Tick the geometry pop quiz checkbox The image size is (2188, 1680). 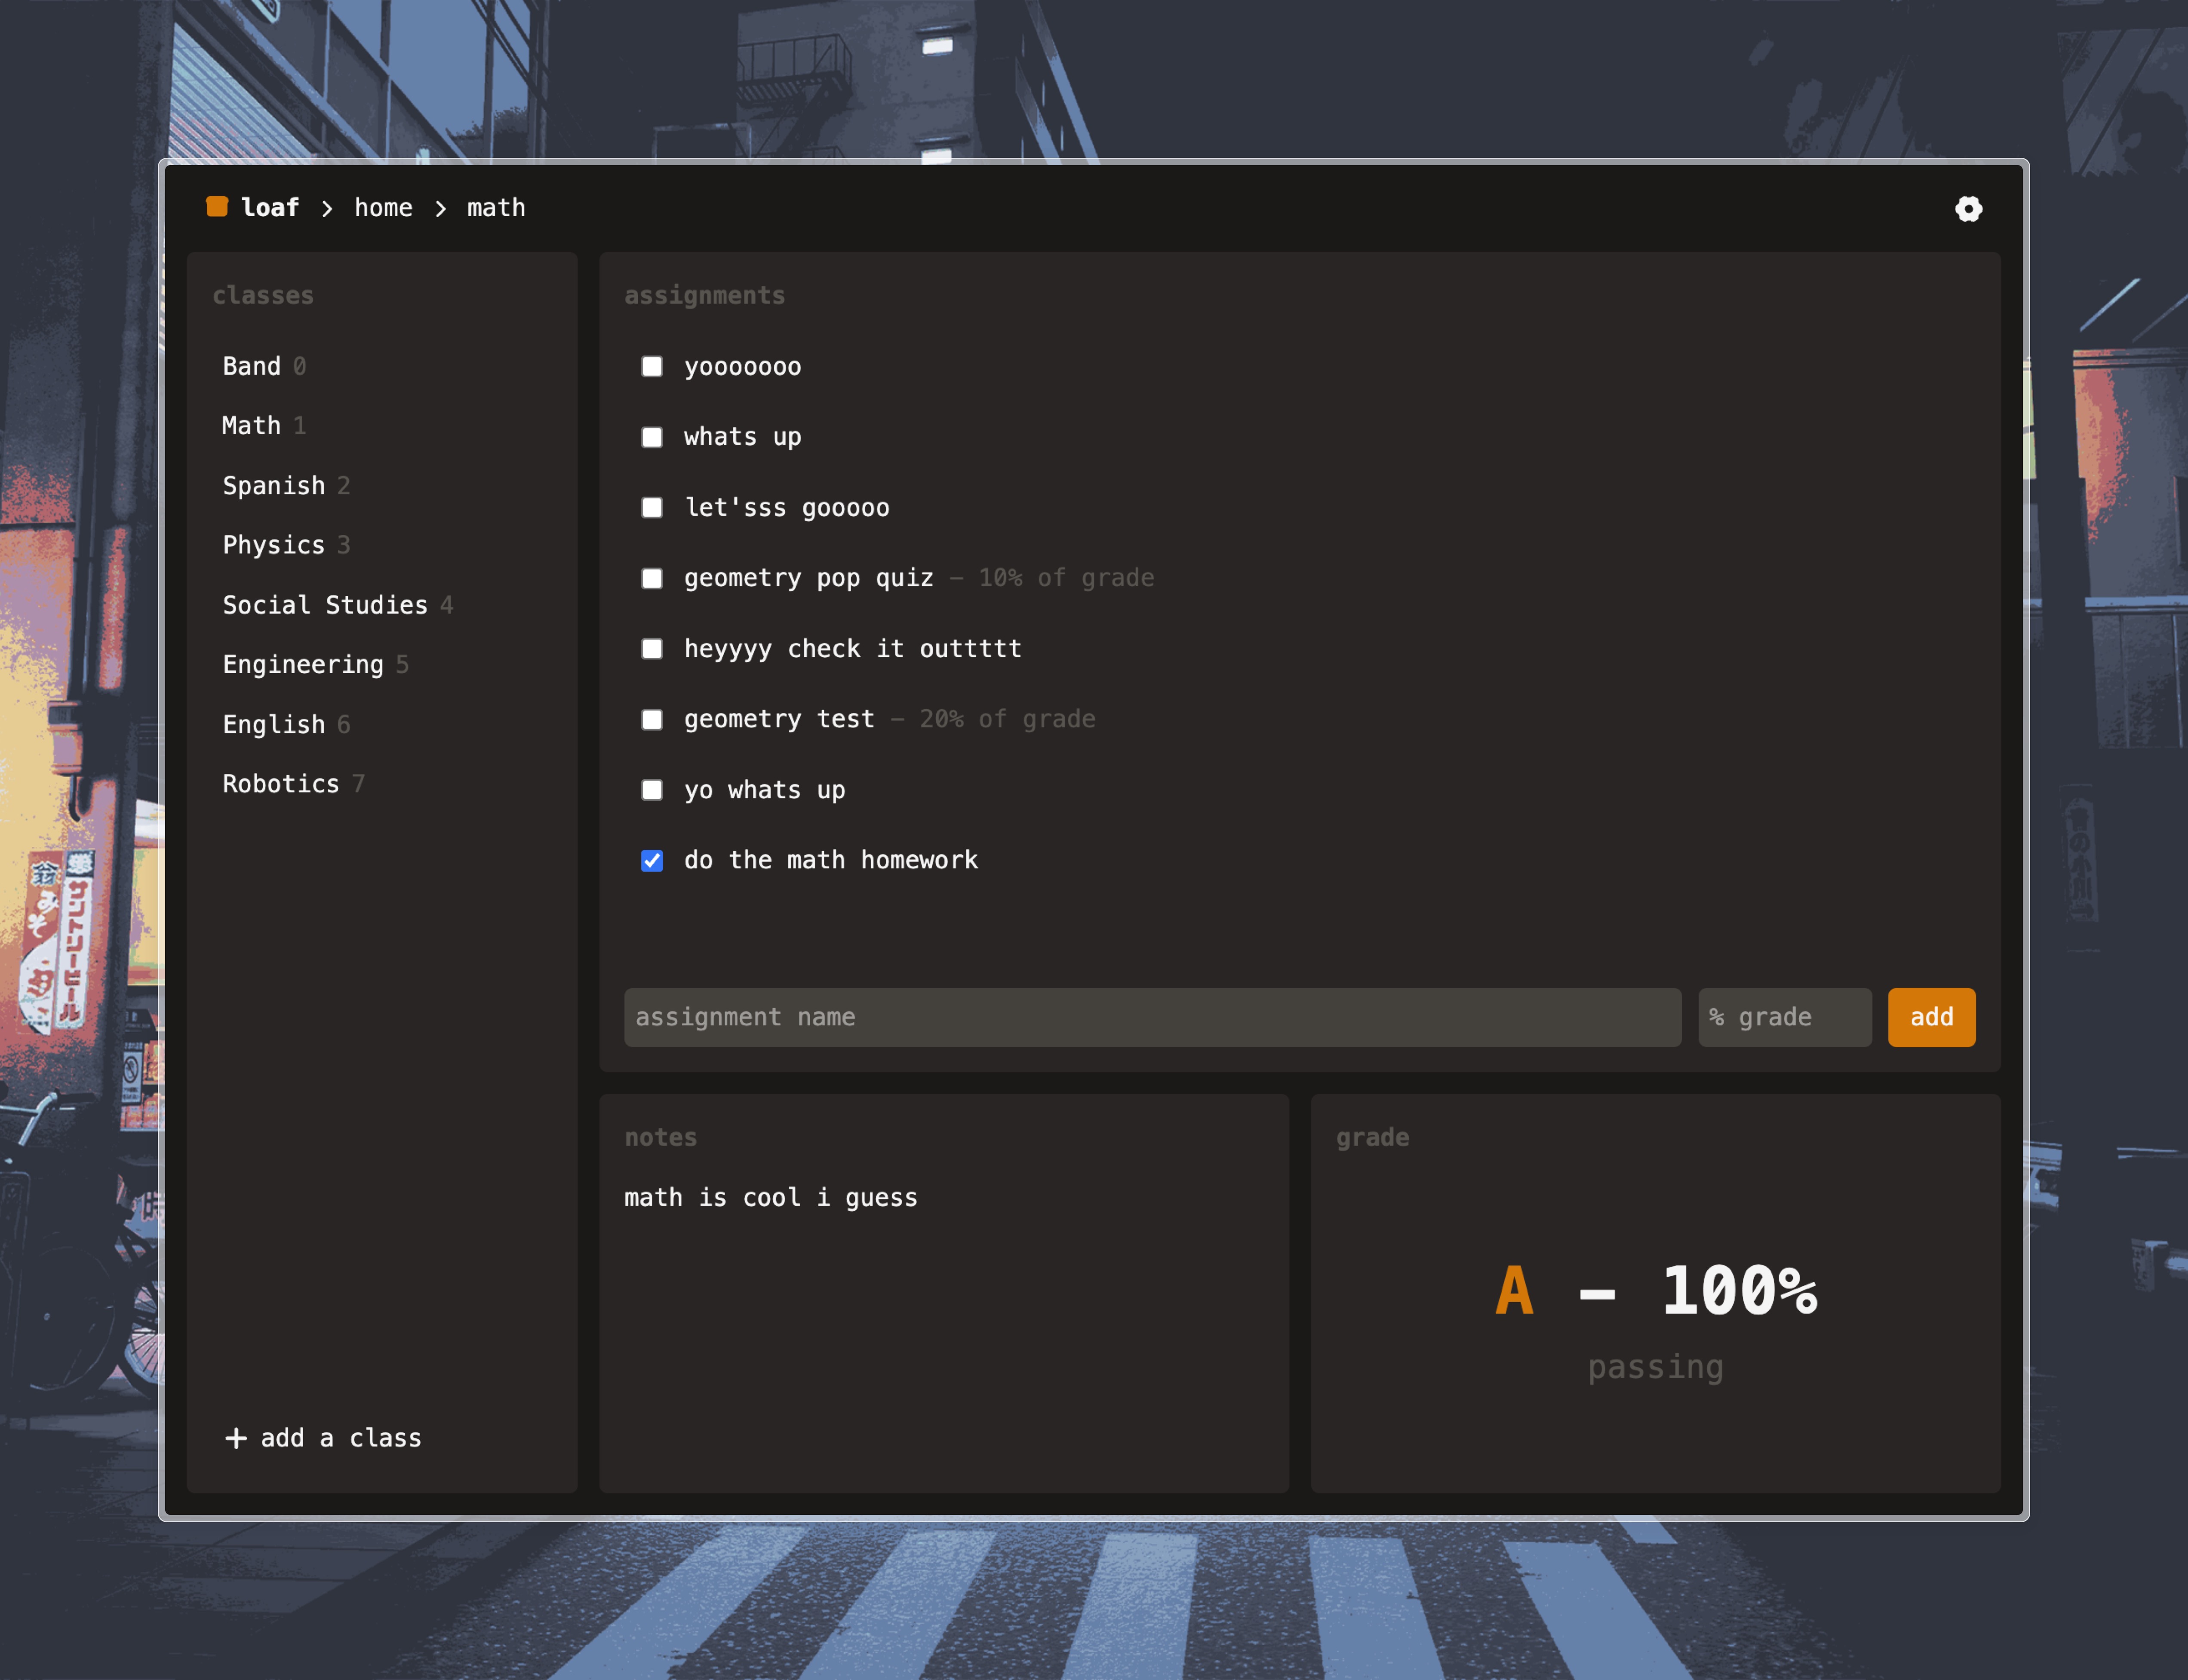click(652, 579)
